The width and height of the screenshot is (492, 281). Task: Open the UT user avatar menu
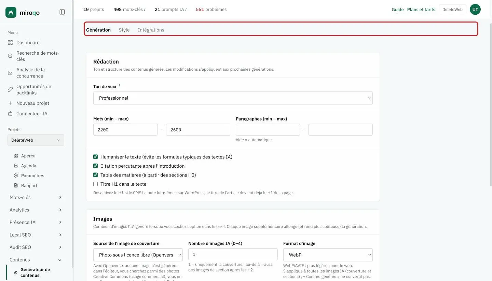click(475, 10)
